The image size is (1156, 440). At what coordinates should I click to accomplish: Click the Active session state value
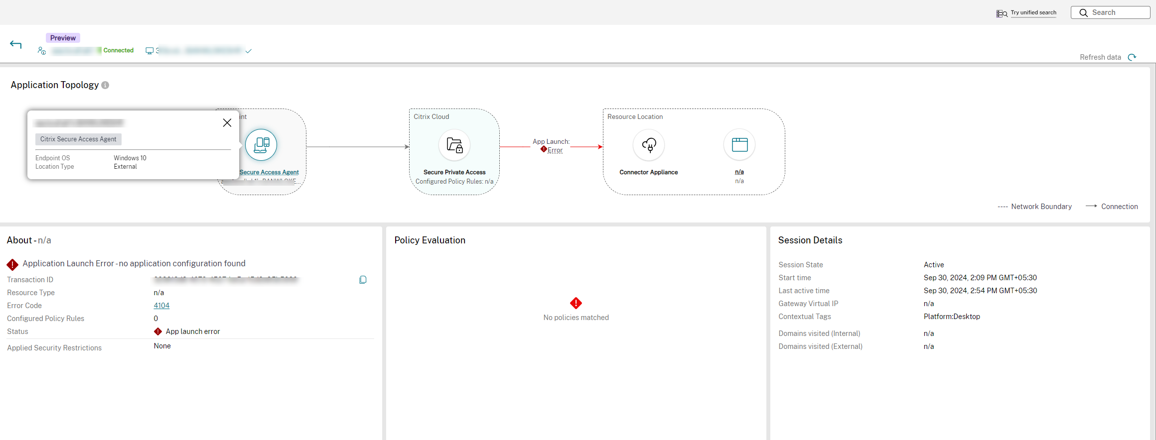(934, 265)
